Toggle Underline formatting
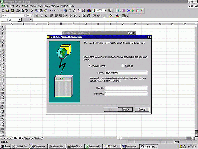This screenshot has height=149, width=198. pyautogui.click(x=46, y=16)
